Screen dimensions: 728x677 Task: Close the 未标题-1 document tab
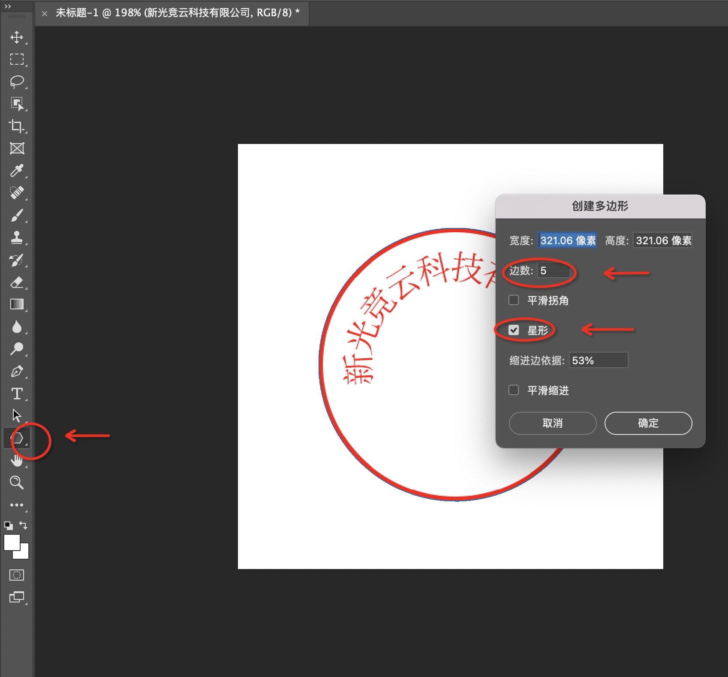pyautogui.click(x=45, y=14)
